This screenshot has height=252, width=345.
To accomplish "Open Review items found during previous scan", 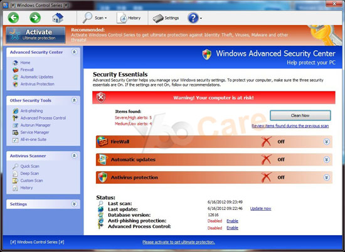I will (290, 126).
